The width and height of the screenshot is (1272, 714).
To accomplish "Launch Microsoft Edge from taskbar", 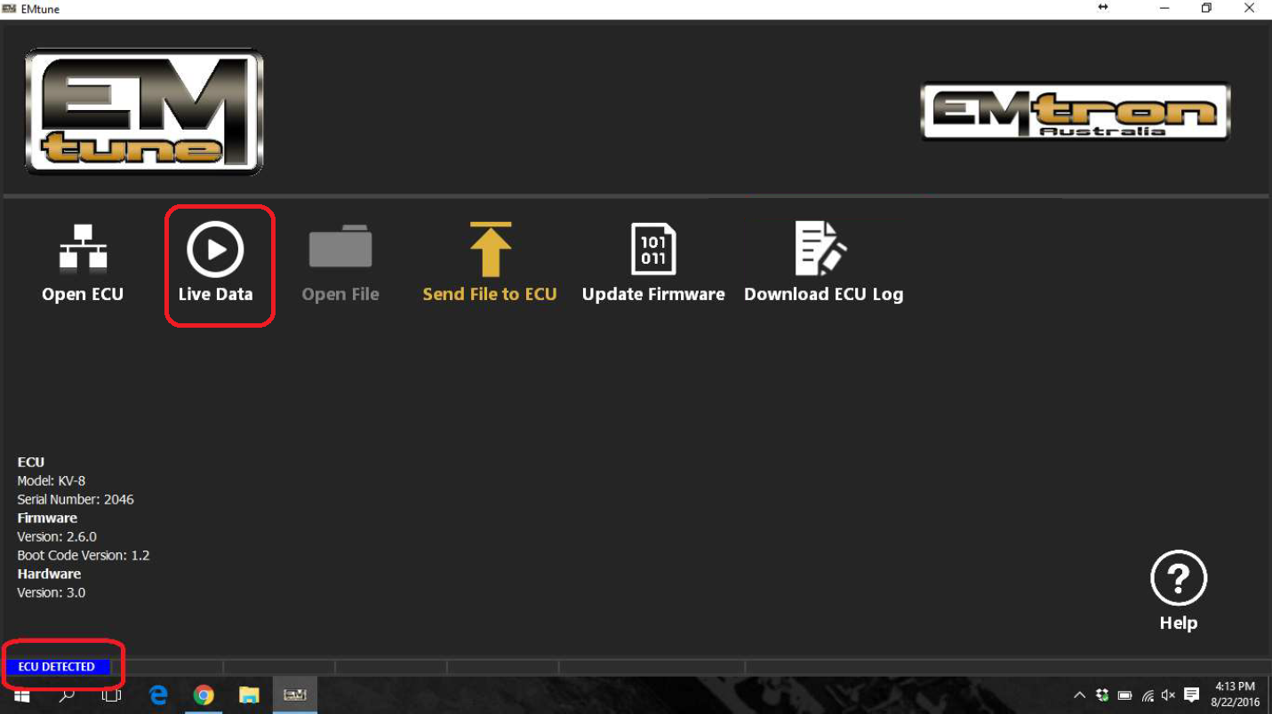I will 158,695.
